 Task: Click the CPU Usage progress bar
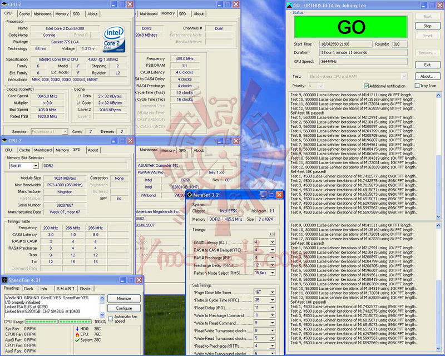(58, 322)
